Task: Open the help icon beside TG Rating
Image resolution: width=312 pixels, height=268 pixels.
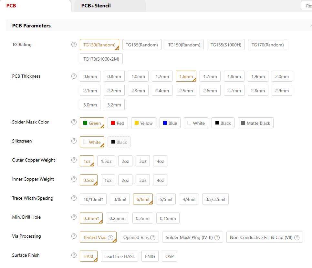Action: (74, 45)
